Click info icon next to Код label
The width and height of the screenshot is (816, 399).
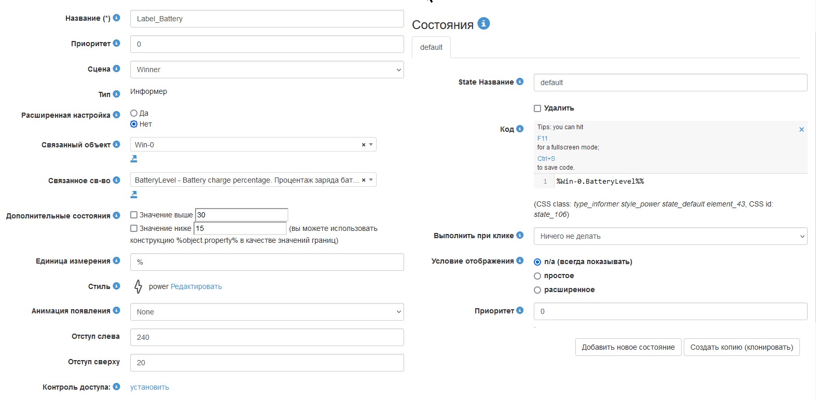tap(520, 129)
